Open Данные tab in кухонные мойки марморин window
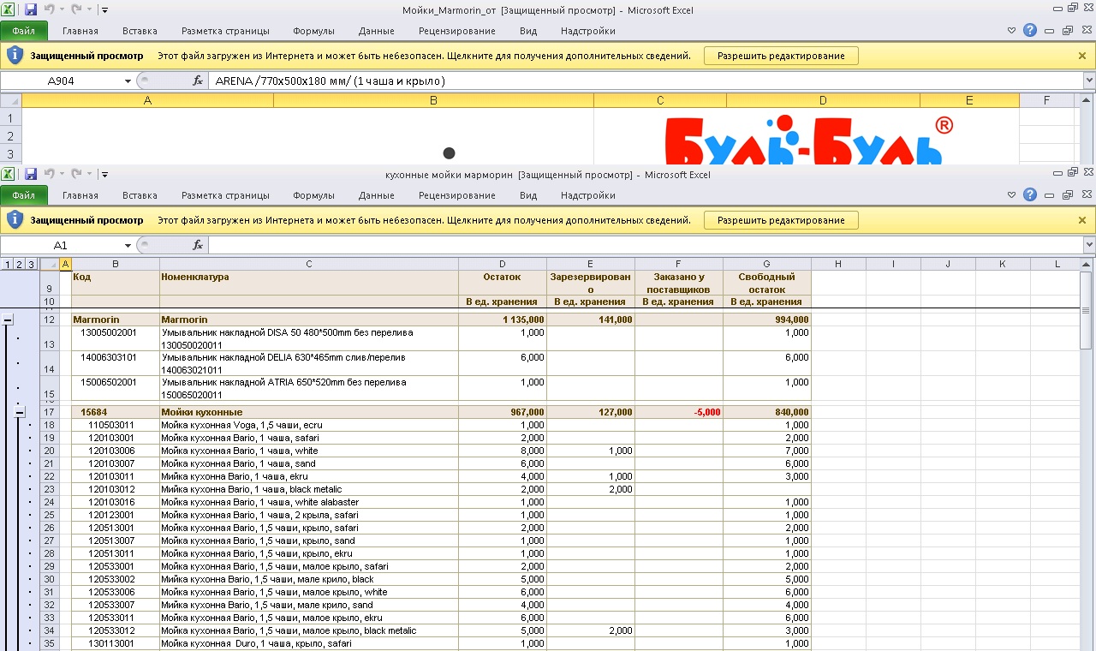 pos(377,195)
